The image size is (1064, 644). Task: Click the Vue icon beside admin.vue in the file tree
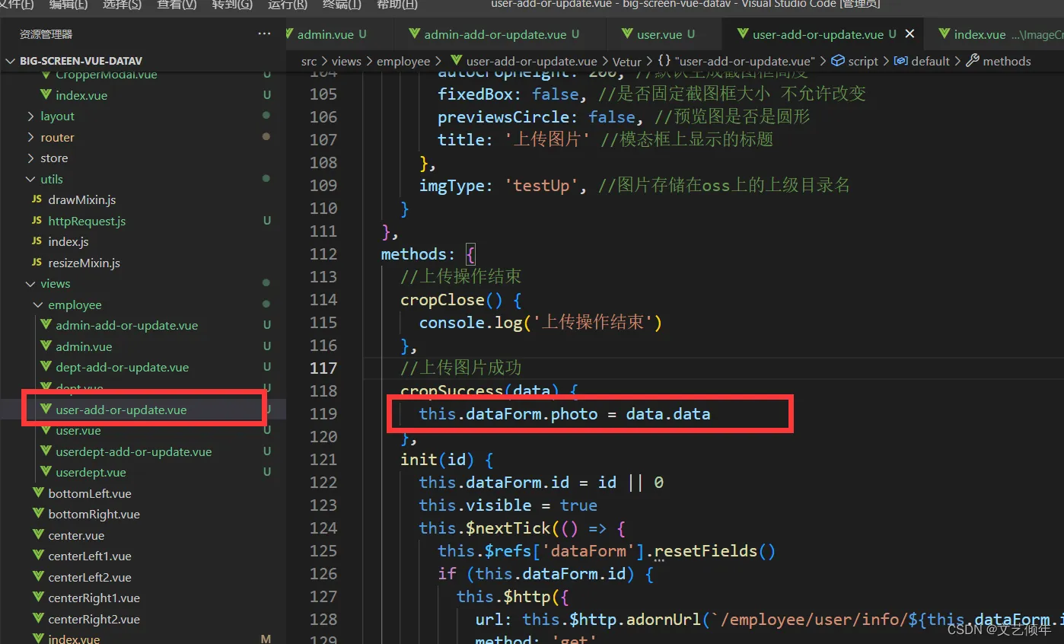[46, 346]
